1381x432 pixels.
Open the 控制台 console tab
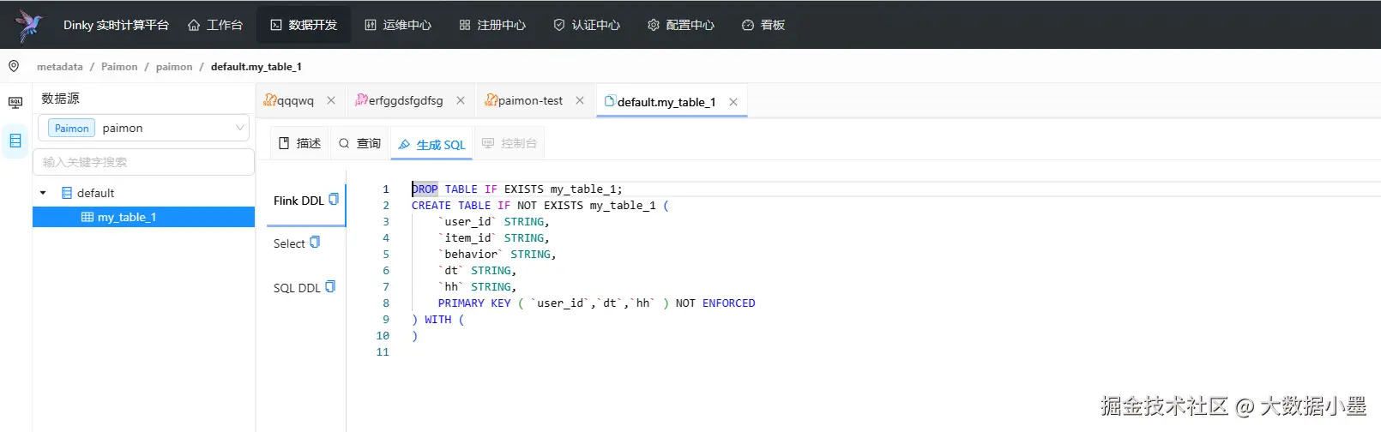pos(510,143)
